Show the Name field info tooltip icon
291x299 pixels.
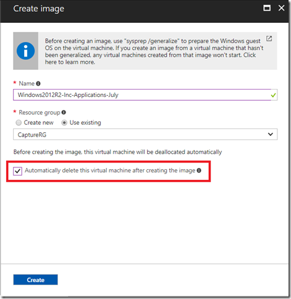pyautogui.click(x=38, y=83)
